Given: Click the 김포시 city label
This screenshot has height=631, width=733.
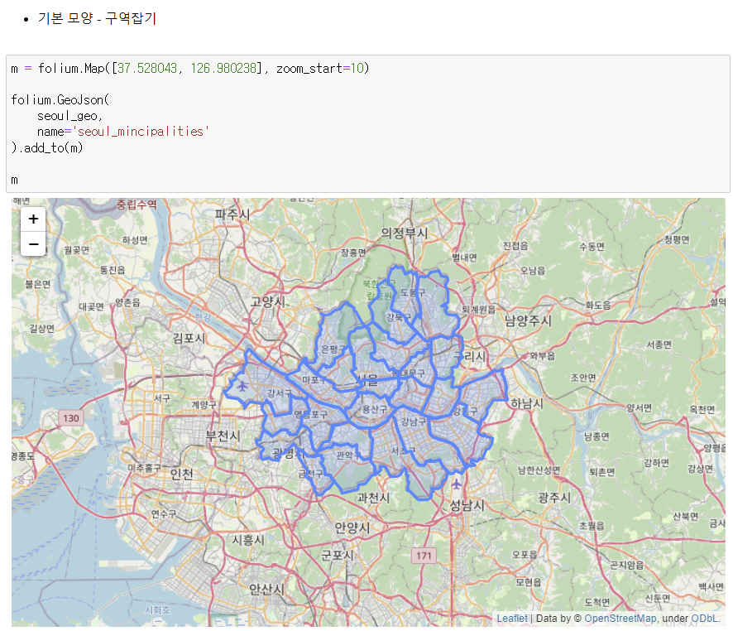Looking at the screenshot, I should [189, 338].
